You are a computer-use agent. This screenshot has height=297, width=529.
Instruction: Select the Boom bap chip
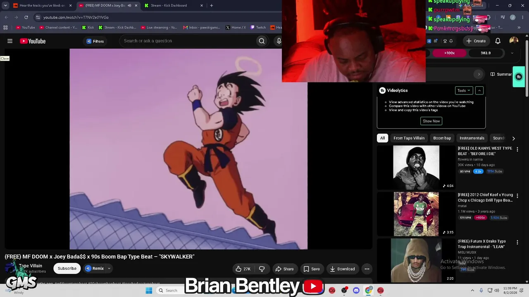(x=442, y=138)
